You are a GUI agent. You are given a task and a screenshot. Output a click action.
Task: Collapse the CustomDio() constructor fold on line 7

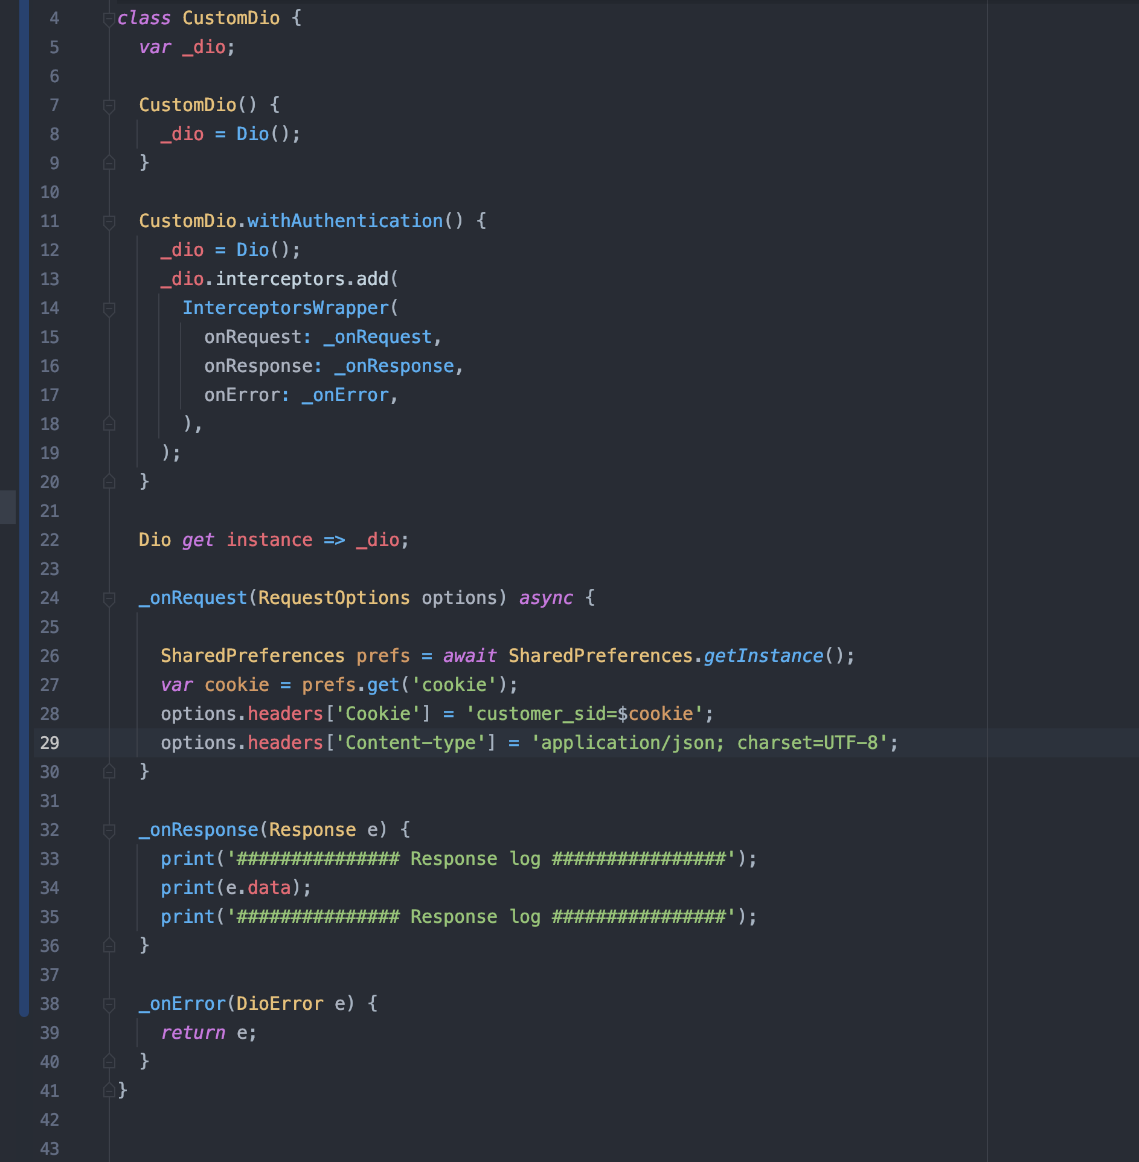(109, 106)
